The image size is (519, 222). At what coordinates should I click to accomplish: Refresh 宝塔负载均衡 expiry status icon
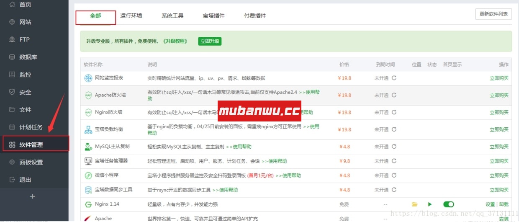pyautogui.click(x=394, y=129)
